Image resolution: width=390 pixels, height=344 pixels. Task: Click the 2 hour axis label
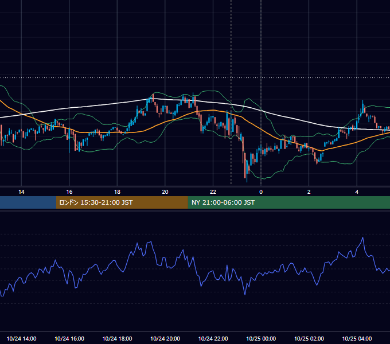point(309,192)
